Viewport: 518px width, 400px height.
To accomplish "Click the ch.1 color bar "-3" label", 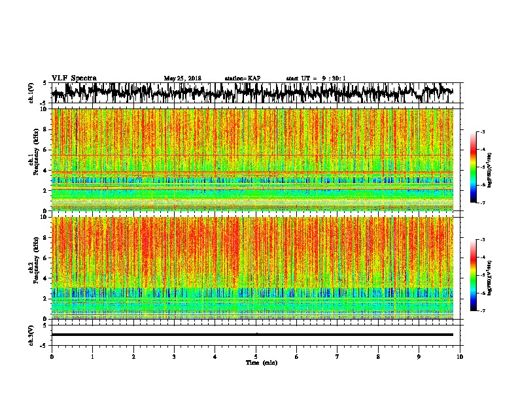I will point(482,132).
